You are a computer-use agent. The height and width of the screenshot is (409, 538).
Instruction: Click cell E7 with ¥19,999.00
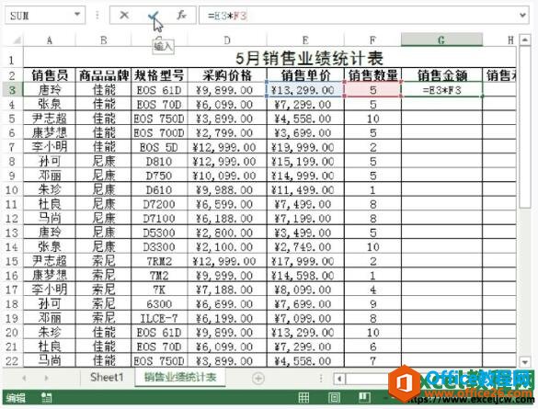(x=305, y=147)
